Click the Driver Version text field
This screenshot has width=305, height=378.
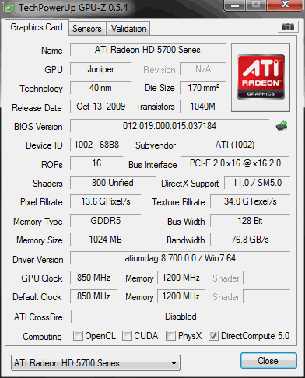(180, 258)
